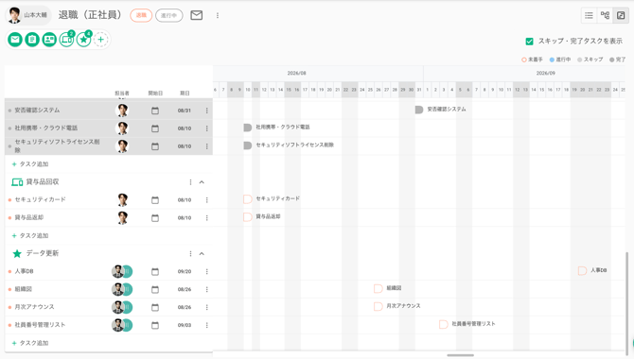Switch to list view icon
634x359 pixels.
pos(589,15)
